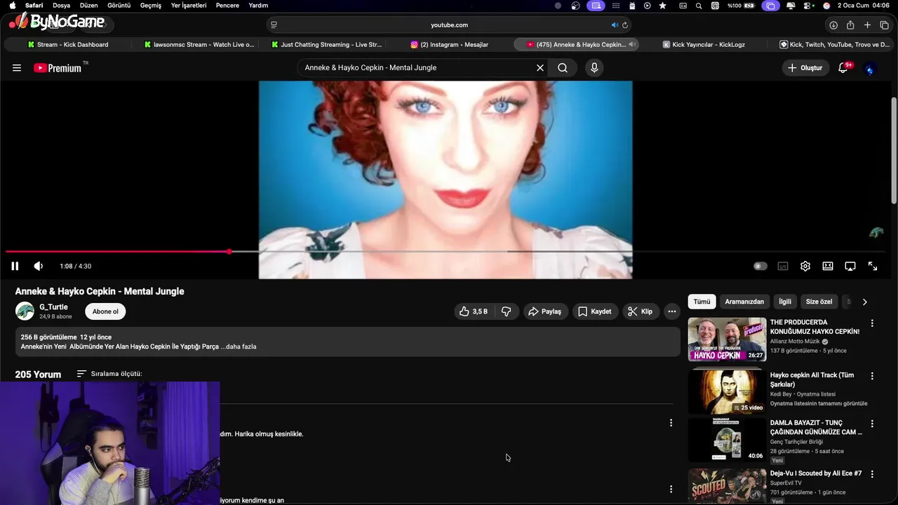Screen dimensions: 898x505
Task: Select the Size özel filter chip
Action: (x=819, y=302)
